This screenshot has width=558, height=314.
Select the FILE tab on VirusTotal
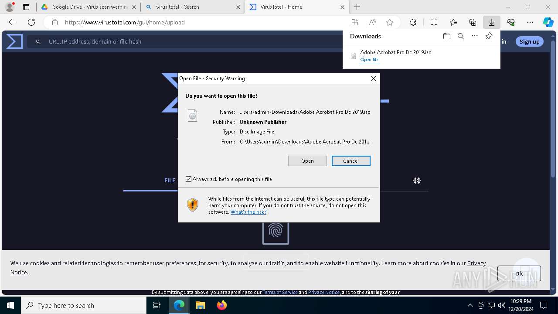(x=170, y=180)
